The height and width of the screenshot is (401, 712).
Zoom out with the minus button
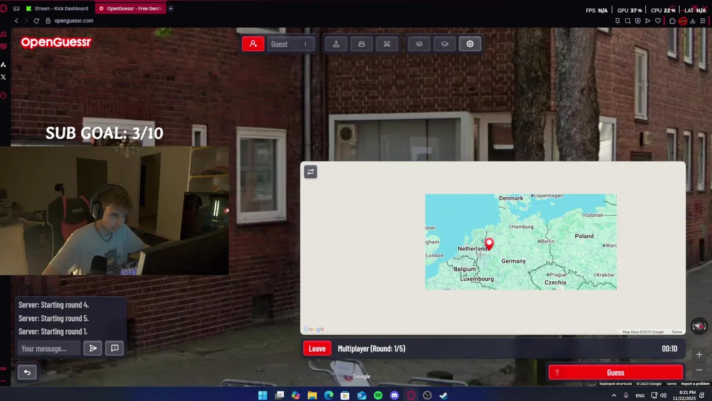click(x=699, y=370)
